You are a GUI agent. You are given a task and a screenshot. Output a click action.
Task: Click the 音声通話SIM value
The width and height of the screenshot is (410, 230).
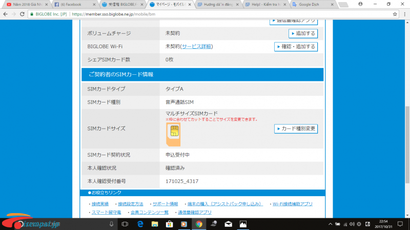[180, 102]
